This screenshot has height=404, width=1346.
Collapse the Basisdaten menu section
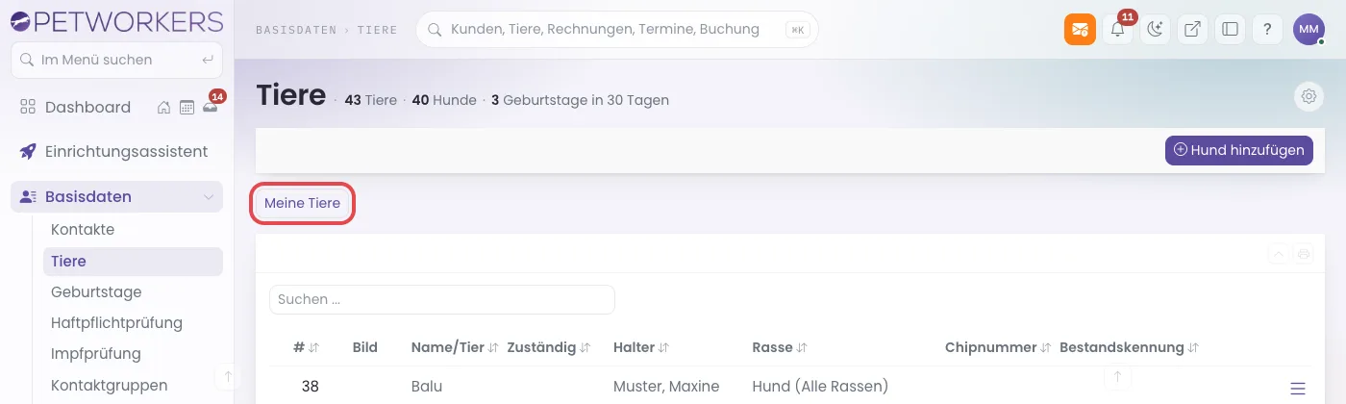[x=209, y=197]
